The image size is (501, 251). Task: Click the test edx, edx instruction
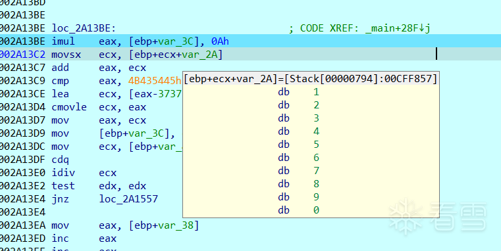pos(99,185)
